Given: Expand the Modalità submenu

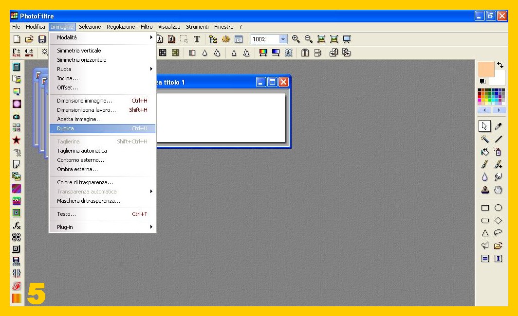Looking at the screenshot, I should coord(102,37).
